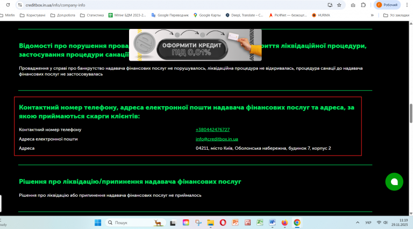Call the phone number +380442476727 link

[212, 129]
